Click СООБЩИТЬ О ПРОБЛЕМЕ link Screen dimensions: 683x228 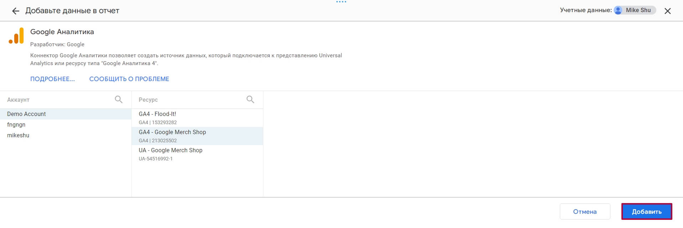point(129,79)
